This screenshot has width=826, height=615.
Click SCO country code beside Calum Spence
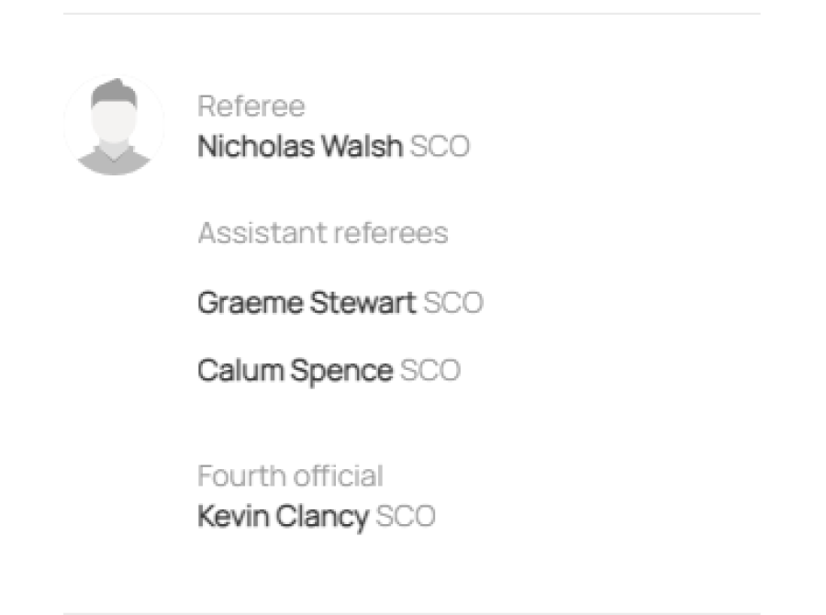tap(430, 370)
